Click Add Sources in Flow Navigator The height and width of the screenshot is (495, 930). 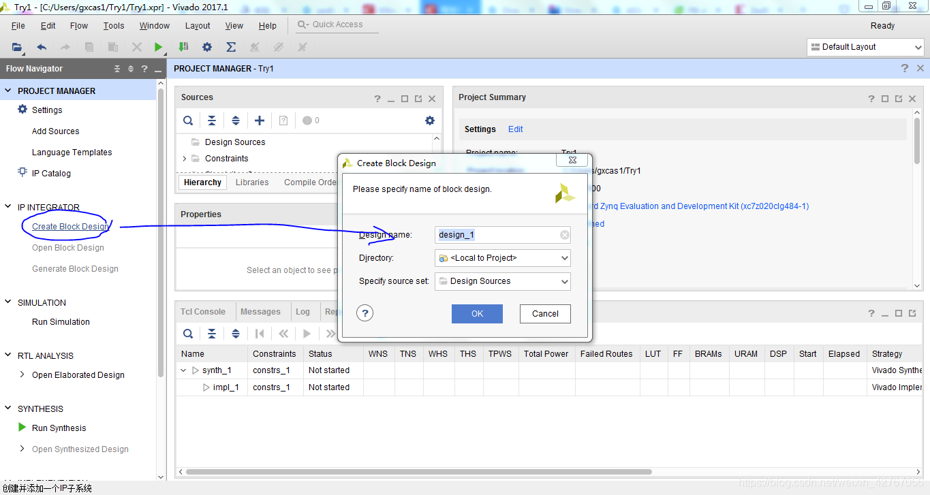[55, 131]
